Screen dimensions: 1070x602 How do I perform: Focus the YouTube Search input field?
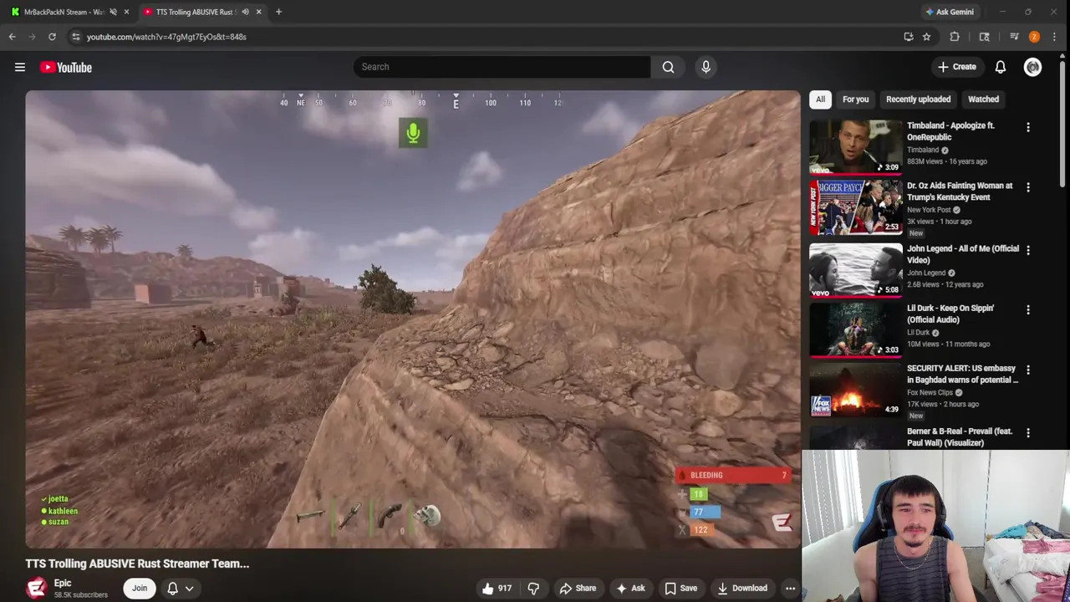coord(502,67)
